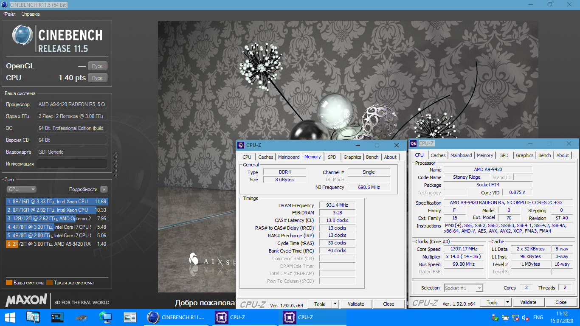Open the picture document taskbar icon
The height and width of the screenshot is (326, 580).
coord(130,317)
